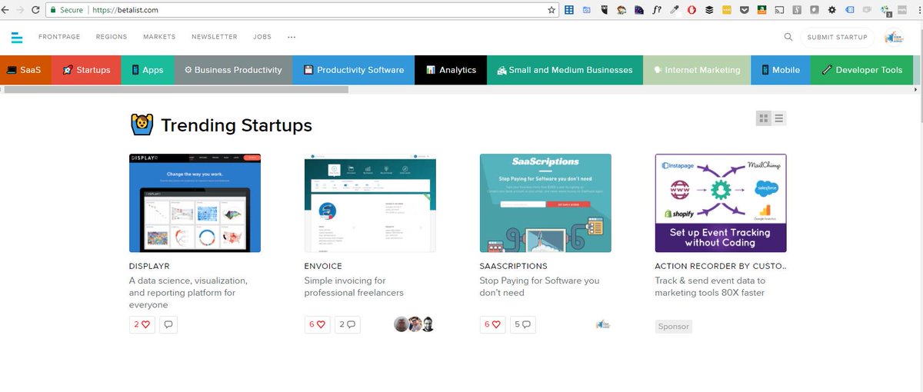923x392 pixels.
Task: Select the Startups category tab
Action: point(86,70)
